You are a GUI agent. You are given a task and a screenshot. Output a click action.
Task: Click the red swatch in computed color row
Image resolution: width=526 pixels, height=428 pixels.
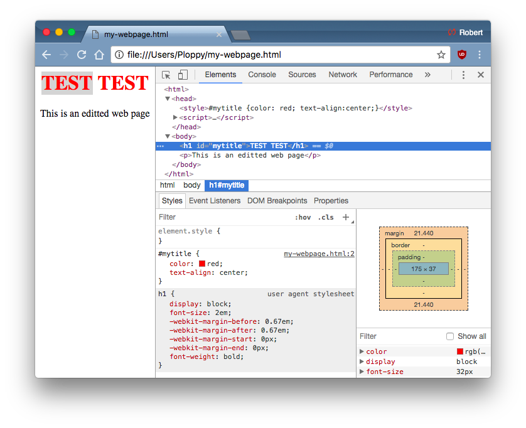point(460,351)
